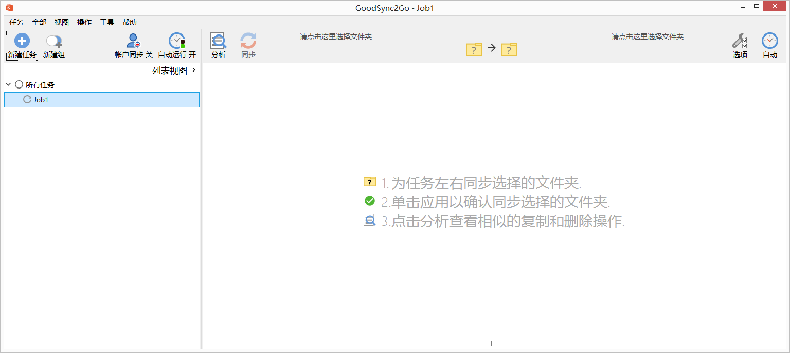The height and width of the screenshot is (353, 790).
Task: Select the Job1 task row
Action: point(102,100)
